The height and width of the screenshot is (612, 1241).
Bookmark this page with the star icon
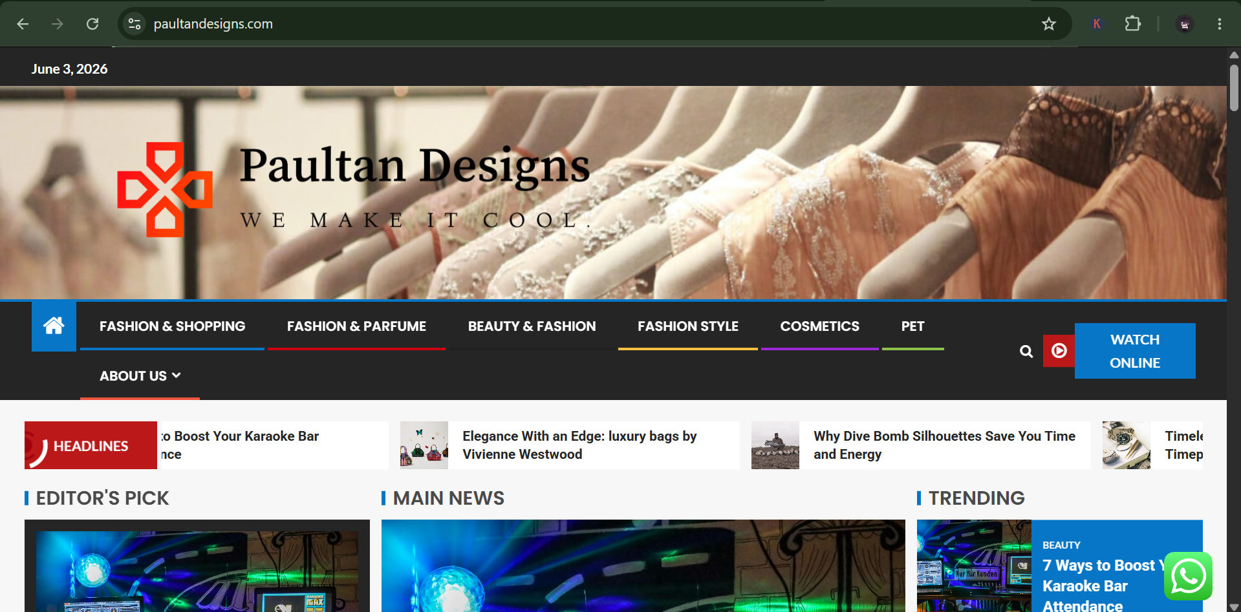[x=1048, y=24]
